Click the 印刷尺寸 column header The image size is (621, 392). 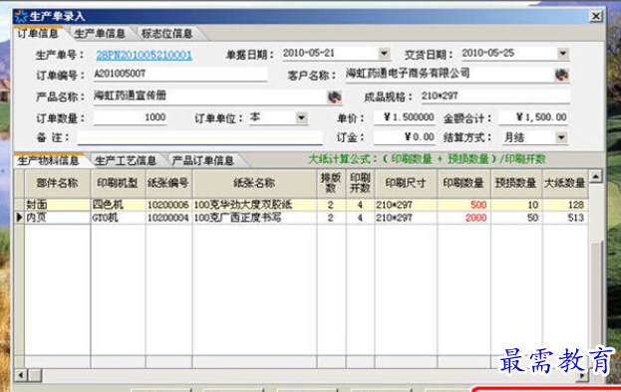(x=406, y=183)
